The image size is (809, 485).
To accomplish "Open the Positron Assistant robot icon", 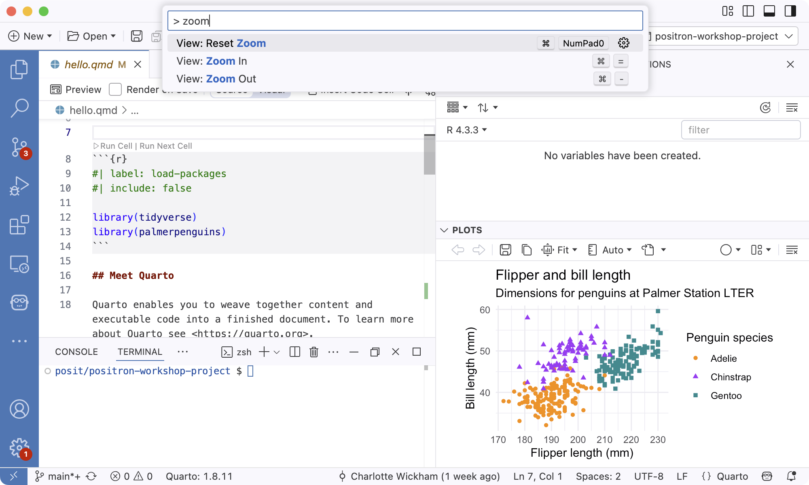I will [x=19, y=302].
